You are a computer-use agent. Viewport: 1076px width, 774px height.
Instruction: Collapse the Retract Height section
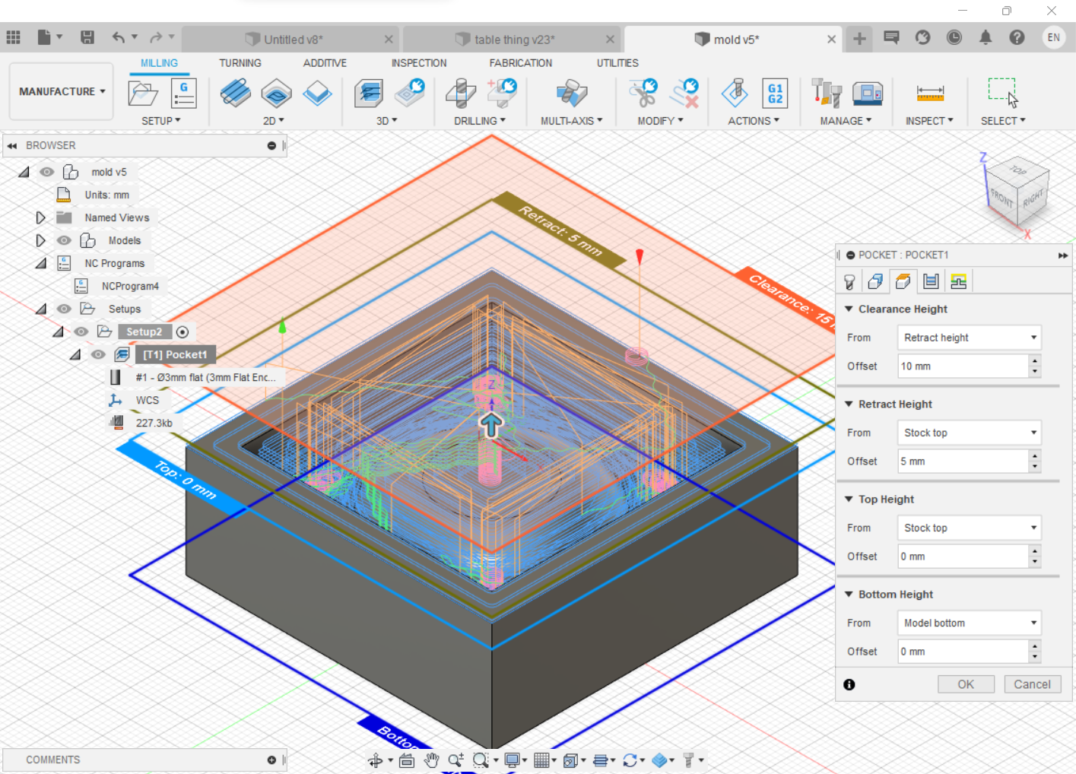tap(849, 404)
